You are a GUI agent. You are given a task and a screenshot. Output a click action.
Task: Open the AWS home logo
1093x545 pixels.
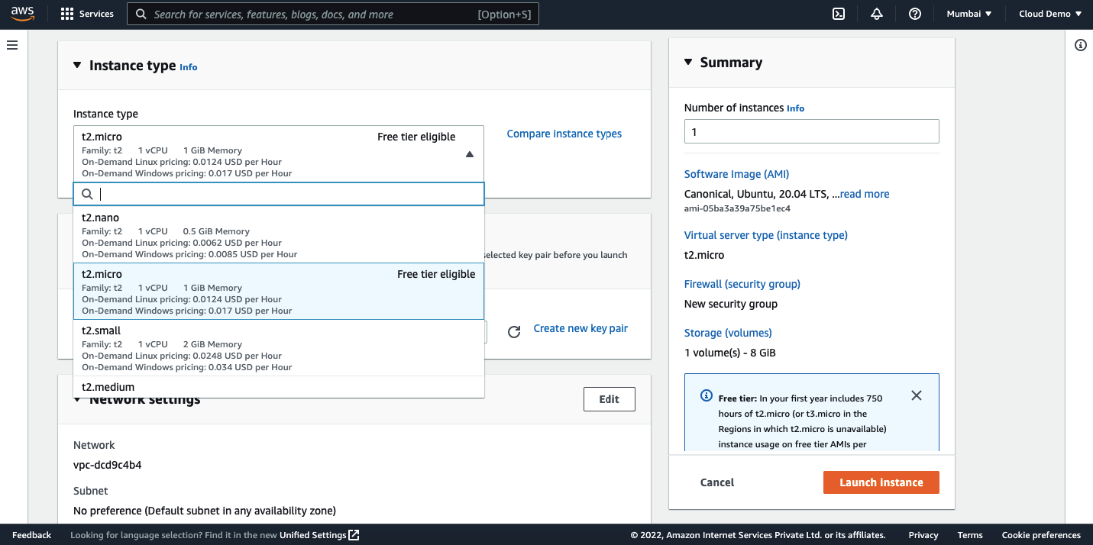coord(23,14)
